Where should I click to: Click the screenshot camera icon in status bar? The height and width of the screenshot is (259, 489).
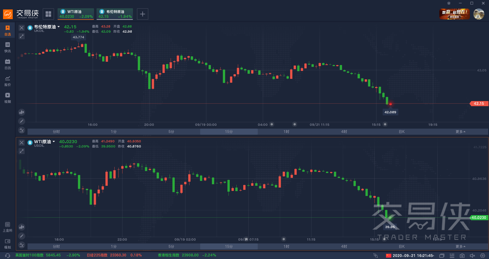[x=462, y=255]
